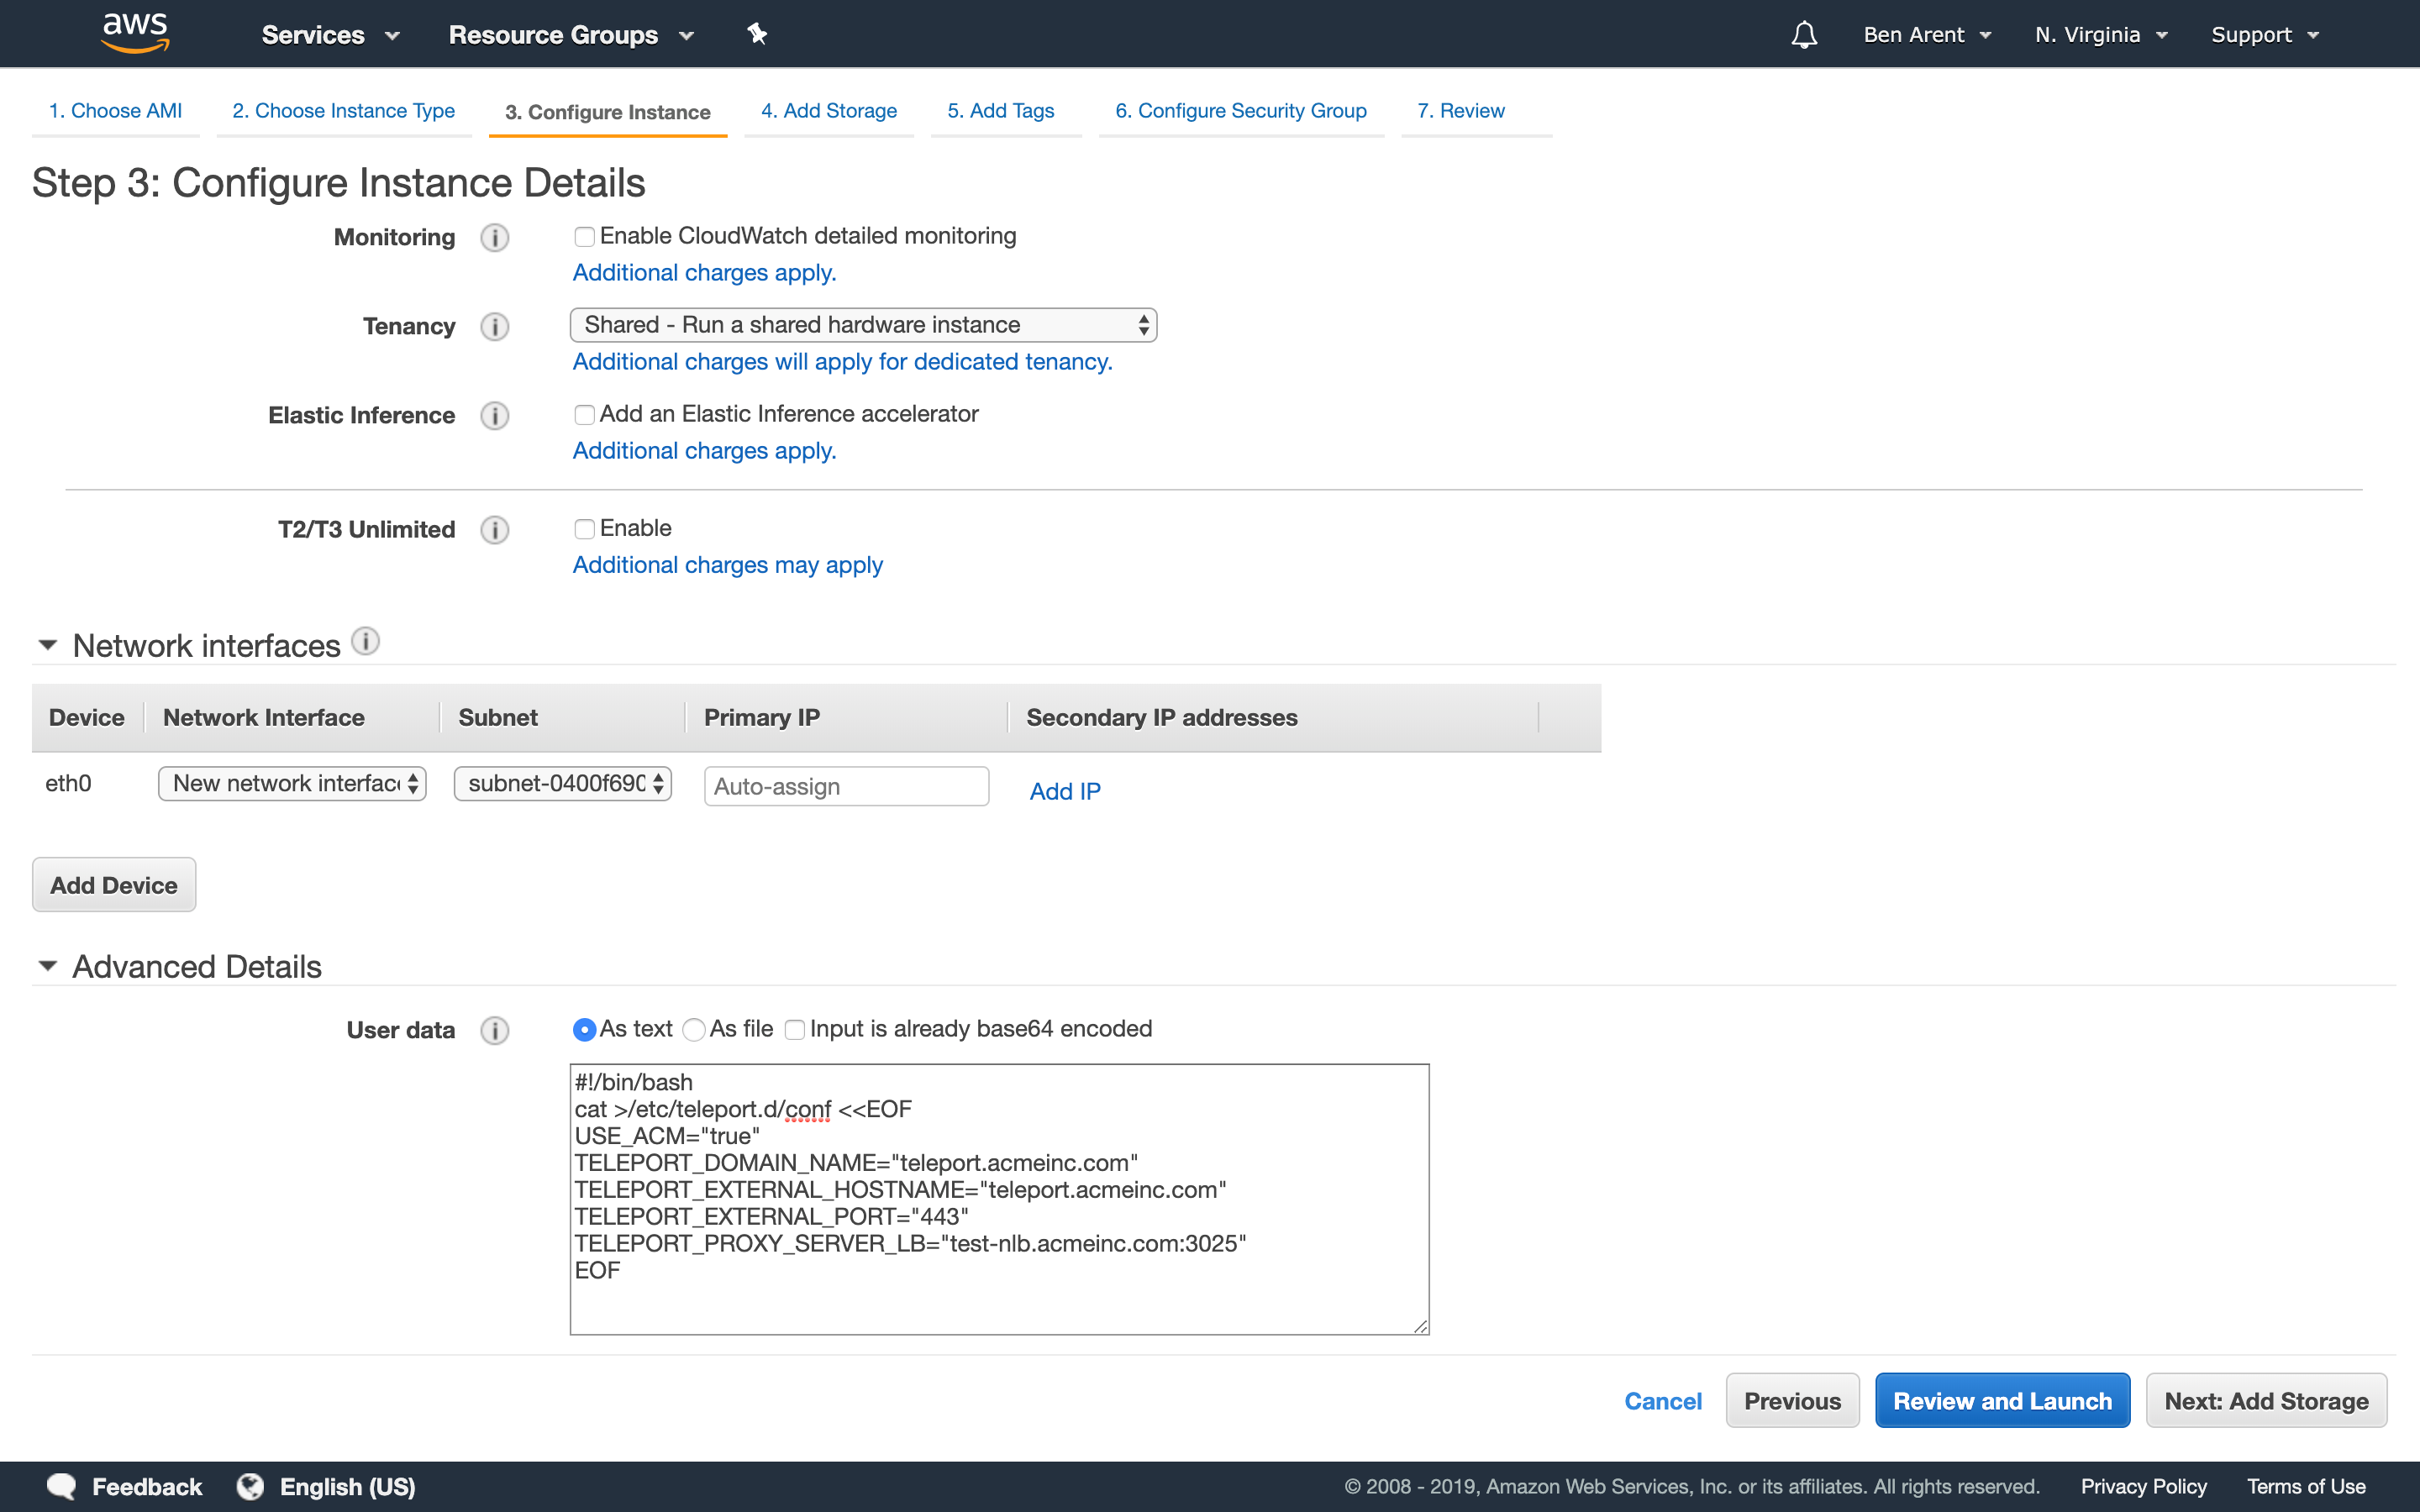The image size is (2420, 1512).
Task: Click English (US) language selector
Action: [347, 1487]
